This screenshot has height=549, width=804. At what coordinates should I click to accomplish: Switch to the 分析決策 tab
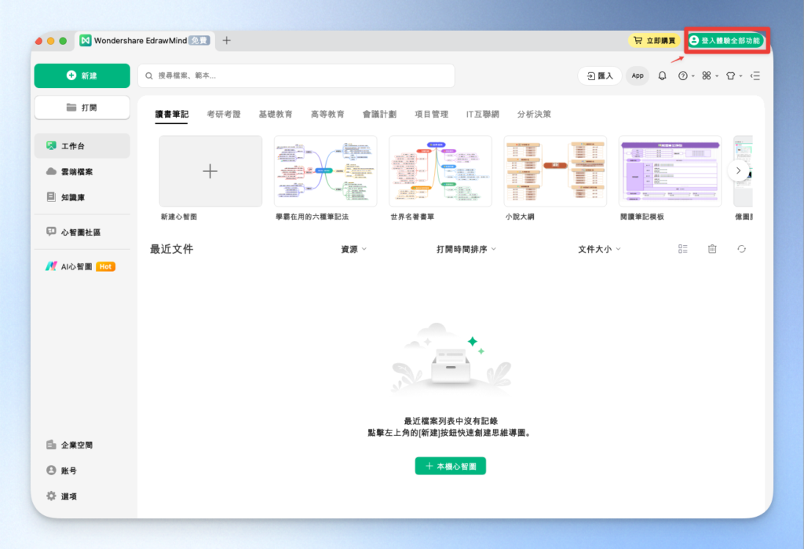click(534, 114)
